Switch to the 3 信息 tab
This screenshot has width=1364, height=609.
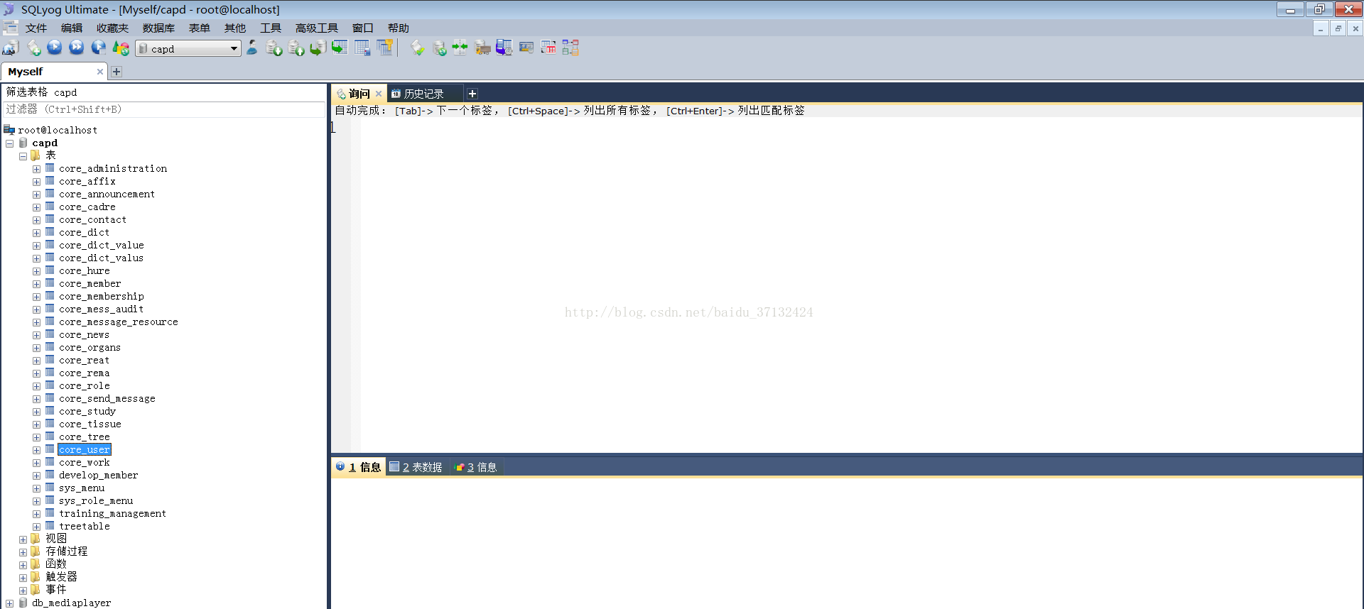click(x=476, y=467)
